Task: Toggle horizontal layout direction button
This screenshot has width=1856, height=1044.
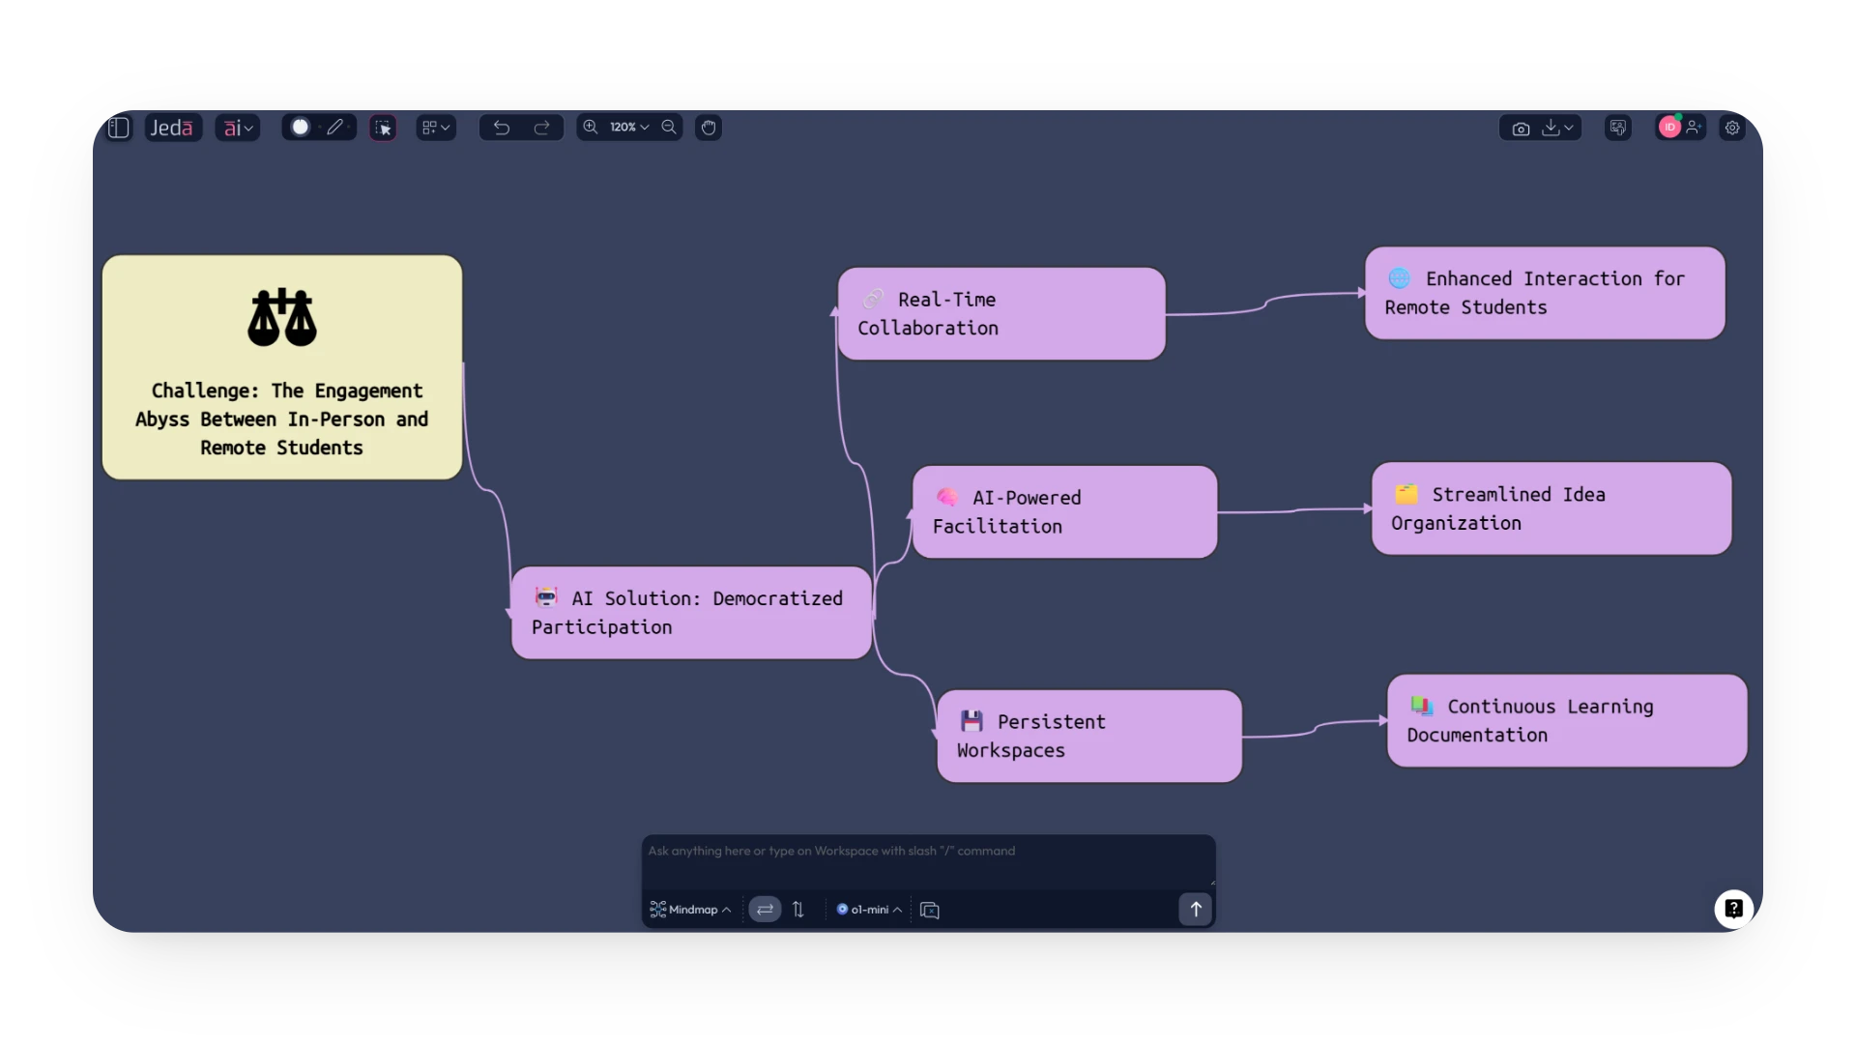Action: 765,910
